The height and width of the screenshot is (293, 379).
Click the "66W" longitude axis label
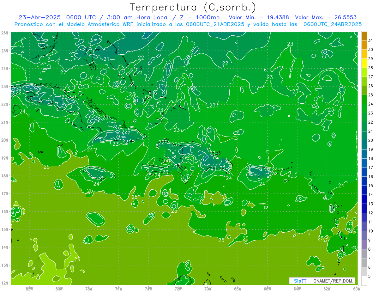pyautogui.click(x=268, y=289)
